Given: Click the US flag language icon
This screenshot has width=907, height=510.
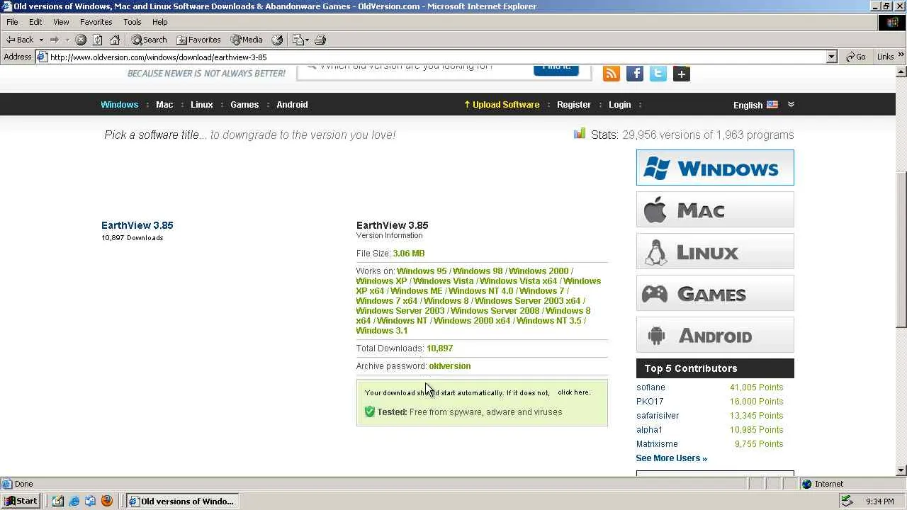Looking at the screenshot, I should point(772,105).
